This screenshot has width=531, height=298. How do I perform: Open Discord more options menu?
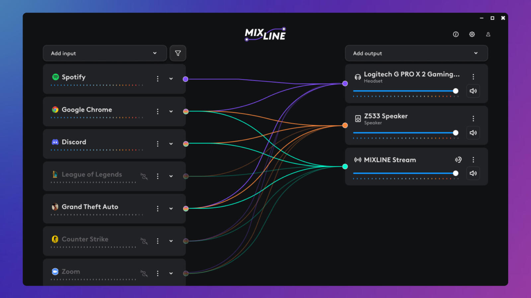point(158,144)
